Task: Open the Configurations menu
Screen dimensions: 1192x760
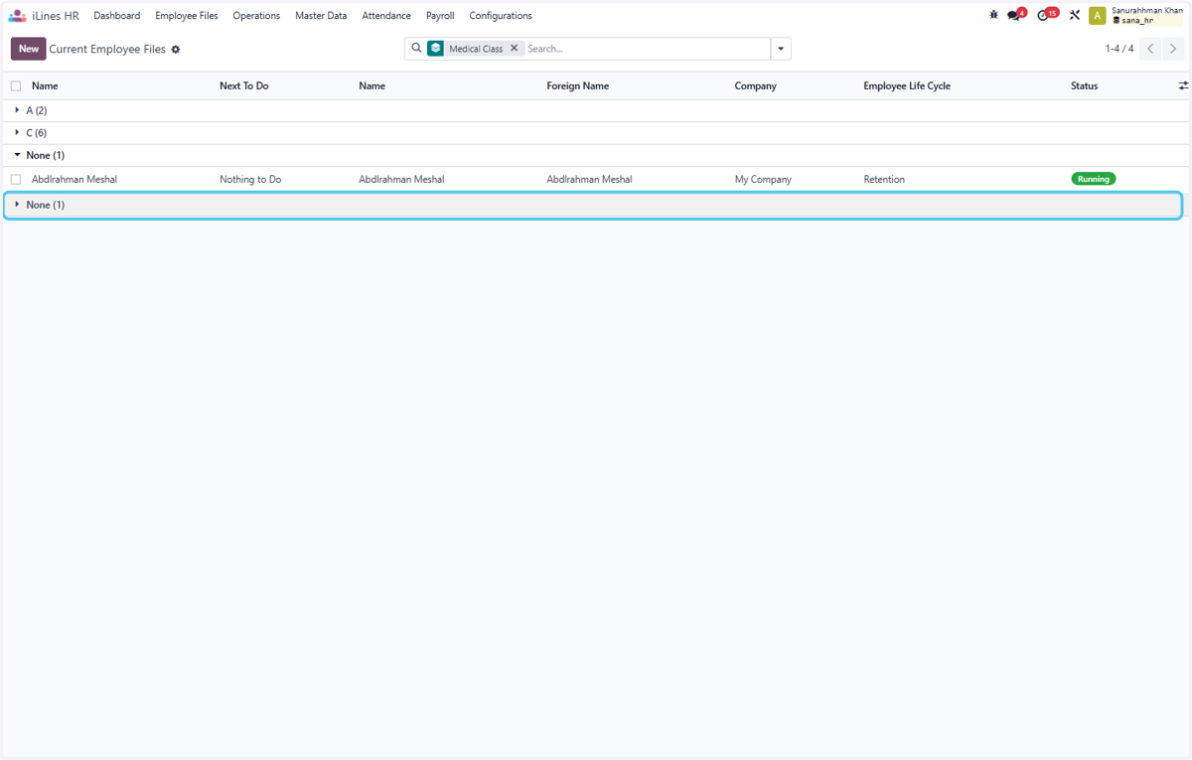Action: [x=501, y=16]
